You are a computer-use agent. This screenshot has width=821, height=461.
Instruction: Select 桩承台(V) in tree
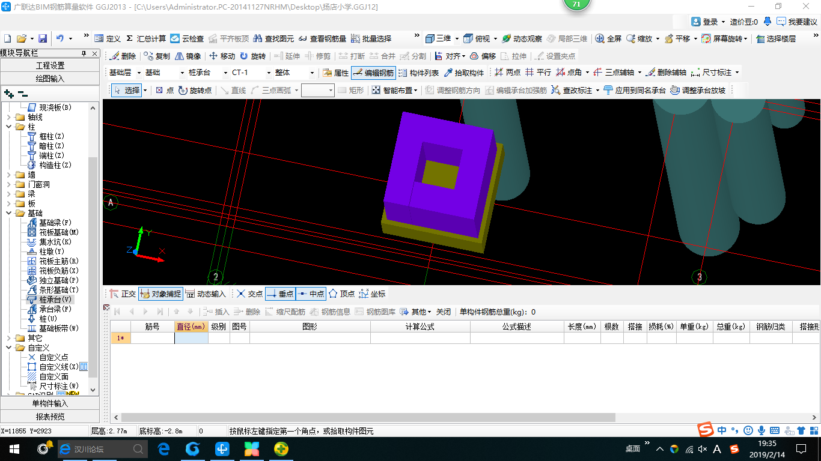point(55,300)
